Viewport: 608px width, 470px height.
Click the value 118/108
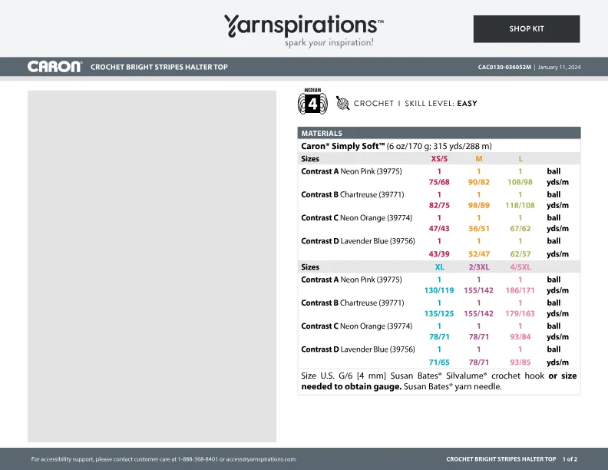pos(520,205)
